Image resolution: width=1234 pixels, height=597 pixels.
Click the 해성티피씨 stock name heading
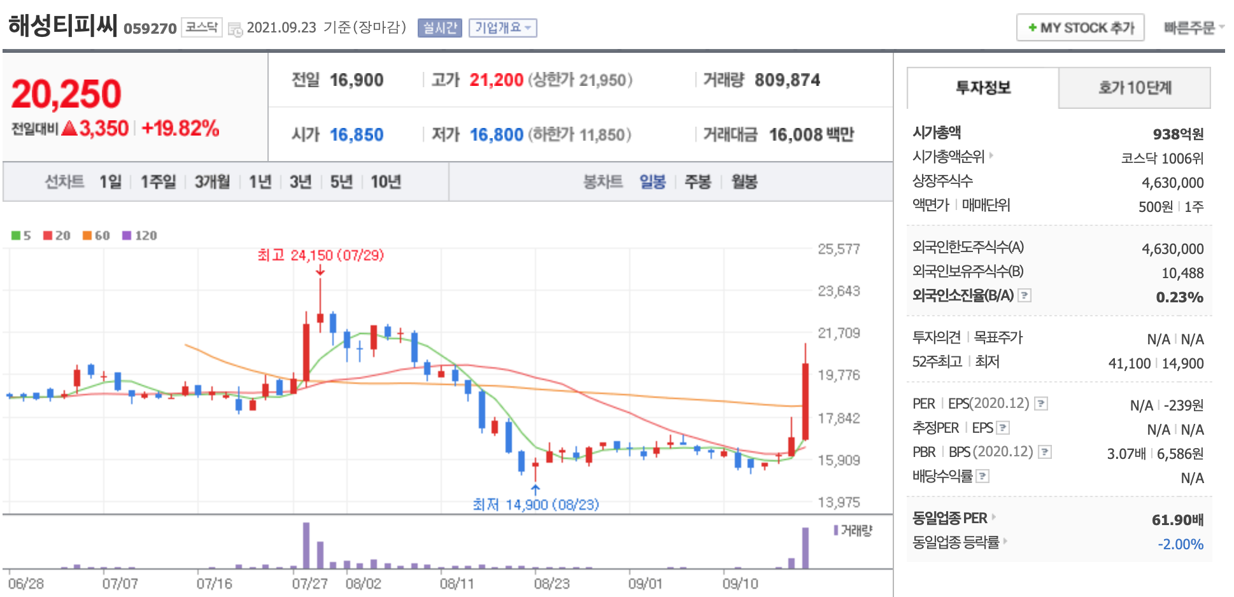coord(62,25)
